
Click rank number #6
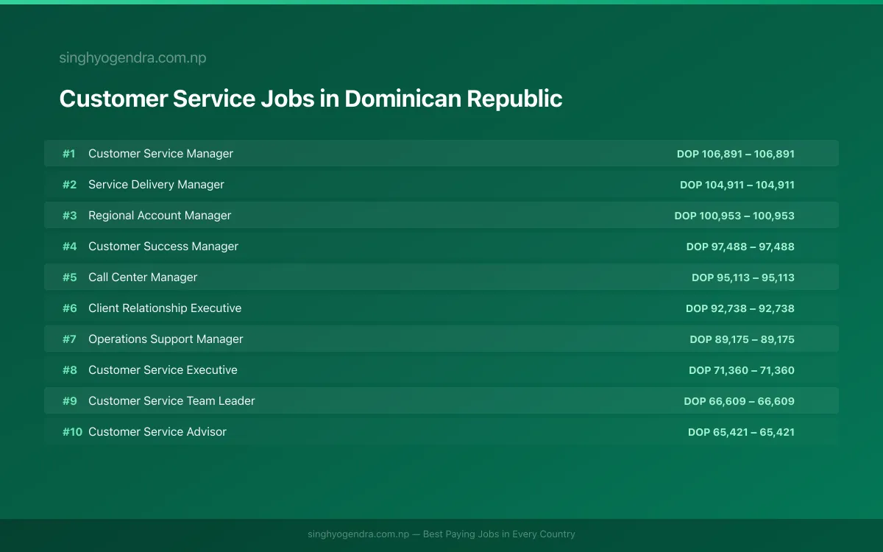(69, 308)
